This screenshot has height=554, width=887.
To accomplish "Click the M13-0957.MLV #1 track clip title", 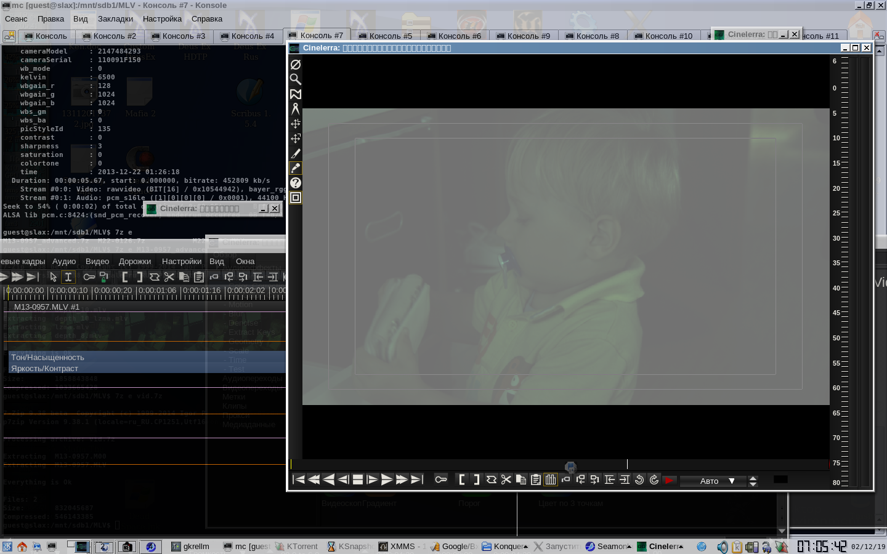I will click(47, 307).
